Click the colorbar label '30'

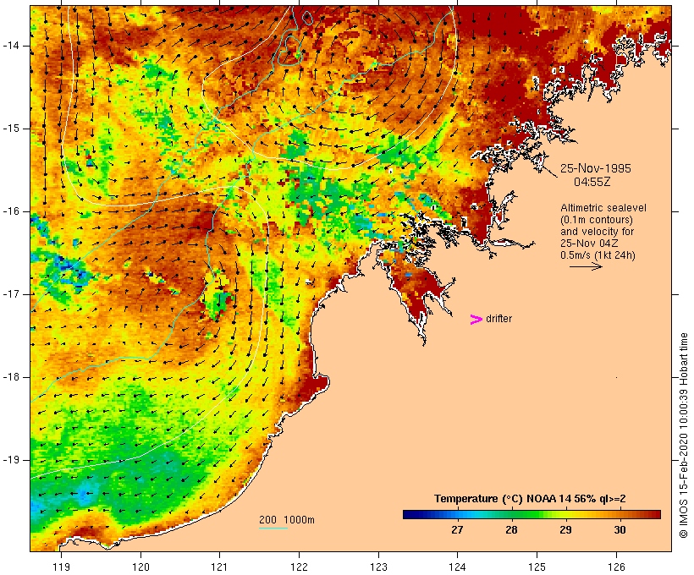pyautogui.click(x=620, y=529)
